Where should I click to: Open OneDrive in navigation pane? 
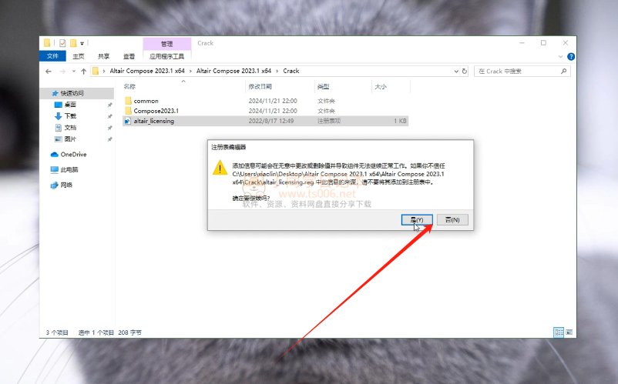(x=73, y=154)
